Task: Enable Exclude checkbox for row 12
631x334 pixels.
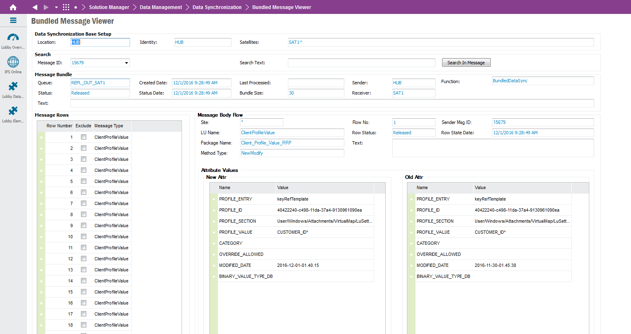Action: (83, 259)
